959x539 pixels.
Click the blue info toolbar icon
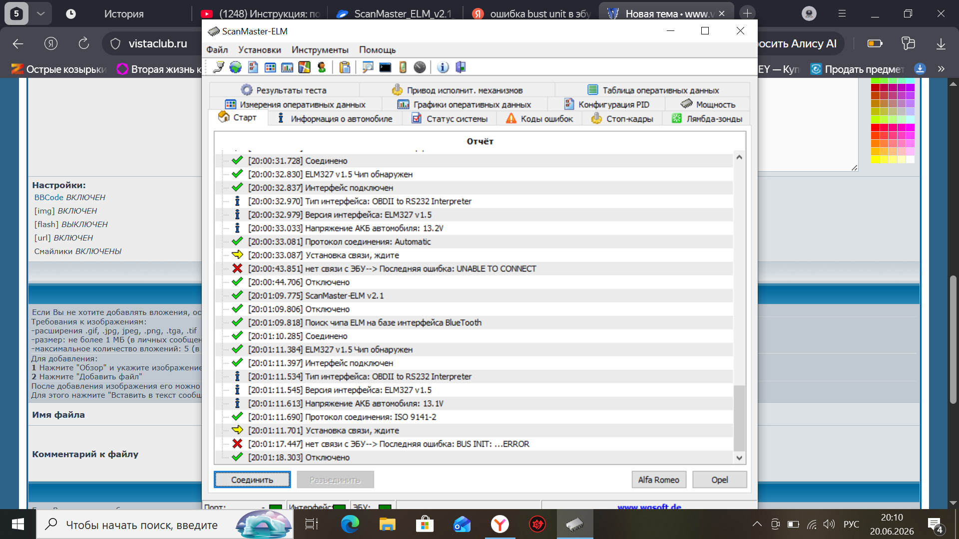[x=443, y=67]
